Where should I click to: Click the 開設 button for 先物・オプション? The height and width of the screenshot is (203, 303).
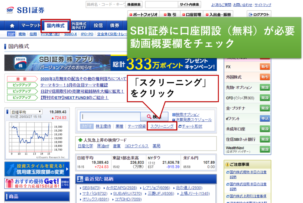click(x=265, y=87)
